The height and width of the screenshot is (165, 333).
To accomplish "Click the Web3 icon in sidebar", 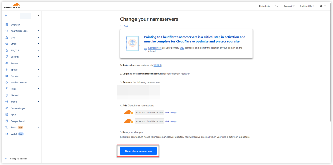I will [7, 134].
